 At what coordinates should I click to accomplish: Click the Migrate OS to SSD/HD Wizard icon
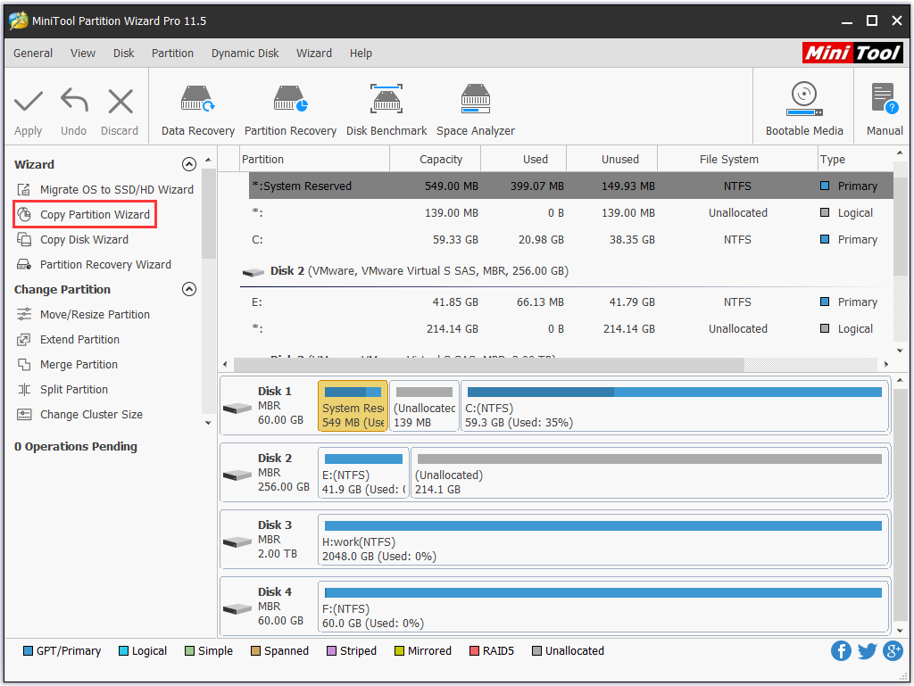24,189
